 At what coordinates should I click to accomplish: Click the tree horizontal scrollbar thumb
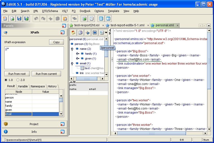click(x=87, y=79)
